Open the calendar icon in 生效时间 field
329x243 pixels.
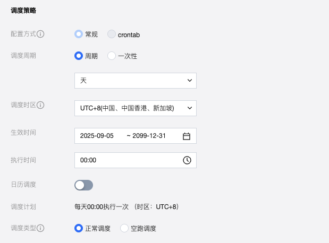tap(187, 136)
